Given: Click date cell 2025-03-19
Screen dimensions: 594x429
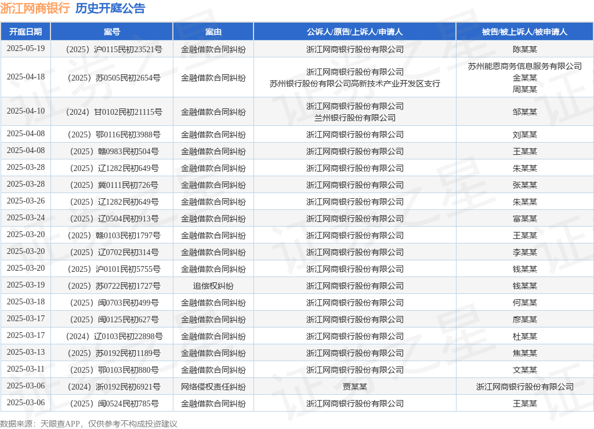Looking at the screenshot, I should coord(26,285).
